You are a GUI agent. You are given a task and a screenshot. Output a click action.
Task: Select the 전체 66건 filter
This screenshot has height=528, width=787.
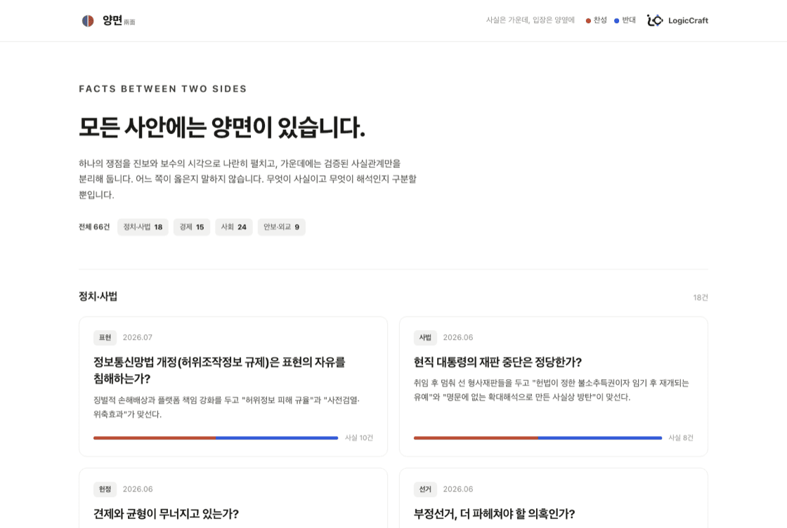(94, 227)
